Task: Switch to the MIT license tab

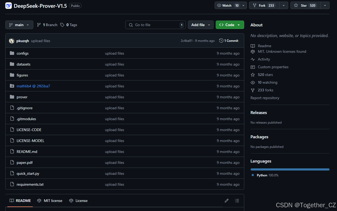Action: 50,201
